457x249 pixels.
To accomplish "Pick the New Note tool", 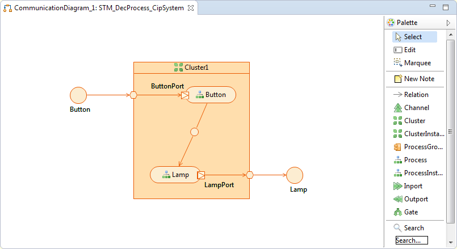I will tap(418, 79).
